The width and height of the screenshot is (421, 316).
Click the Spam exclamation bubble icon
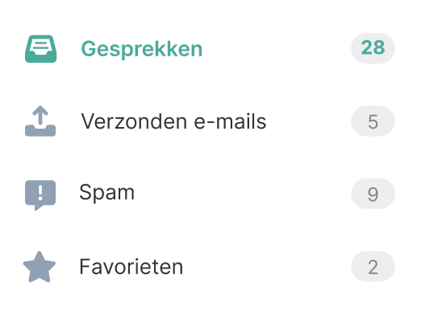point(40,195)
